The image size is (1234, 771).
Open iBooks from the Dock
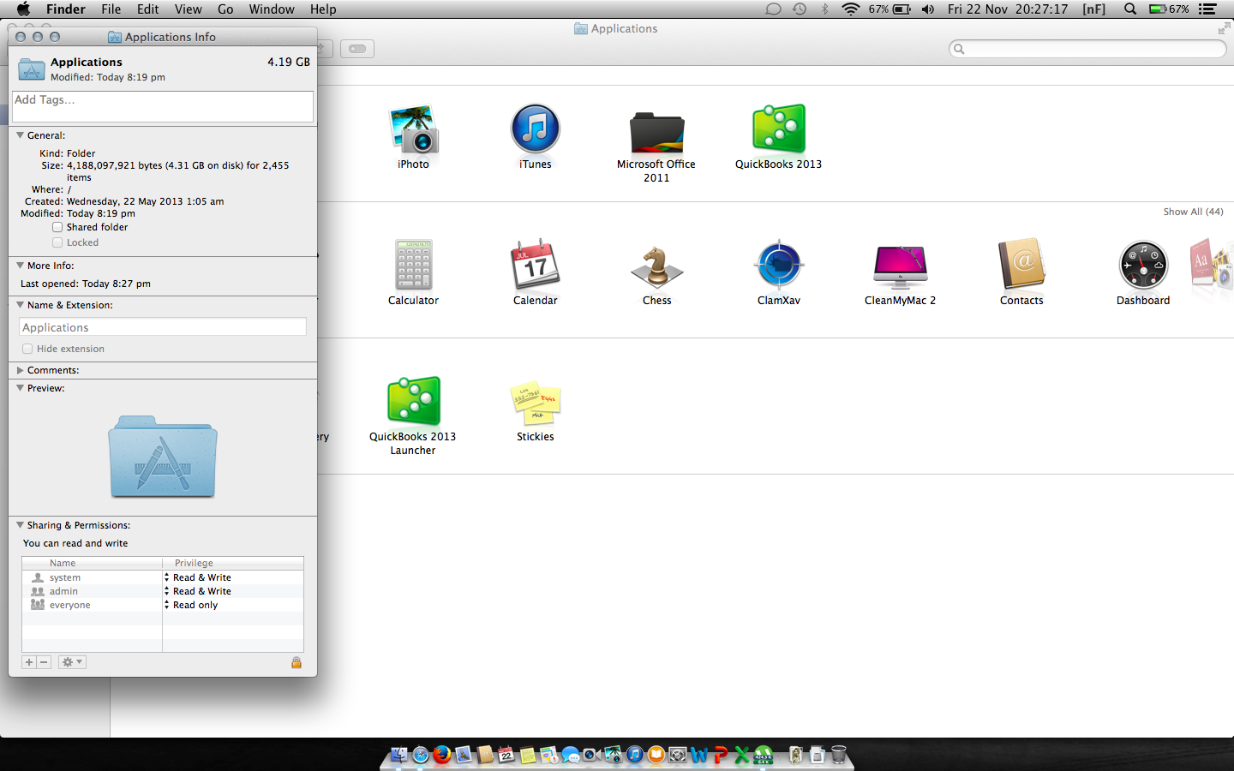click(656, 755)
